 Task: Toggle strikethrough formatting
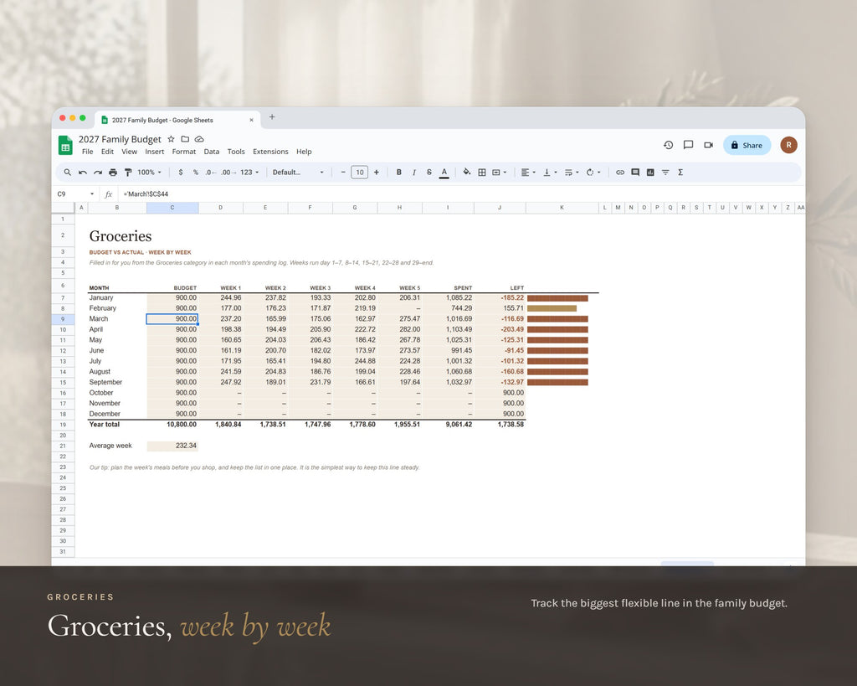[x=429, y=173]
